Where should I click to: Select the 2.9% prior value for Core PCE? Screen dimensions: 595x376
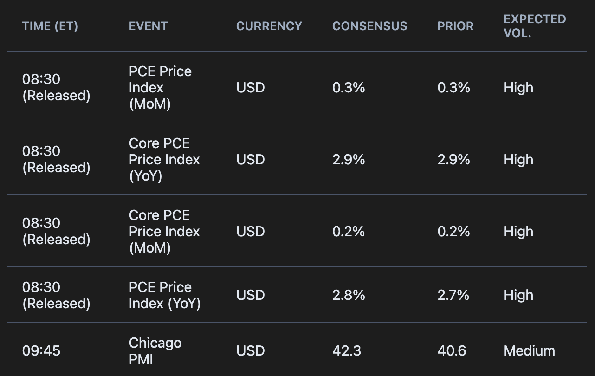tap(453, 160)
